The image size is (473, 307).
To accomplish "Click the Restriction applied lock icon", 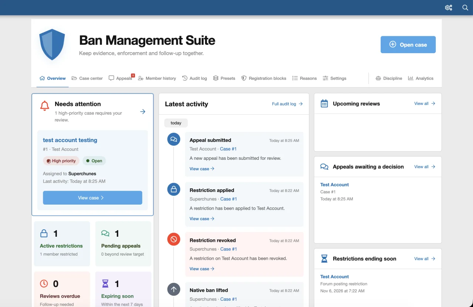I will click(x=174, y=189).
